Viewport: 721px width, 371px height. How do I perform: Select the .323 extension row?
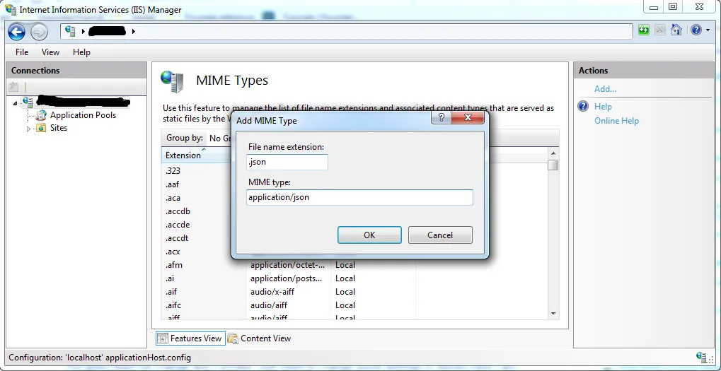pos(173,171)
